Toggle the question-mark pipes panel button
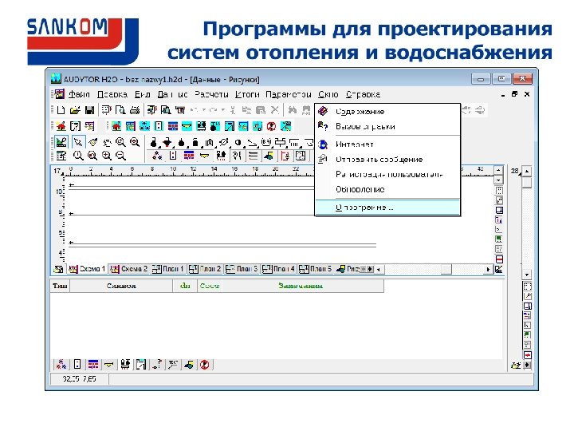 (237, 156)
